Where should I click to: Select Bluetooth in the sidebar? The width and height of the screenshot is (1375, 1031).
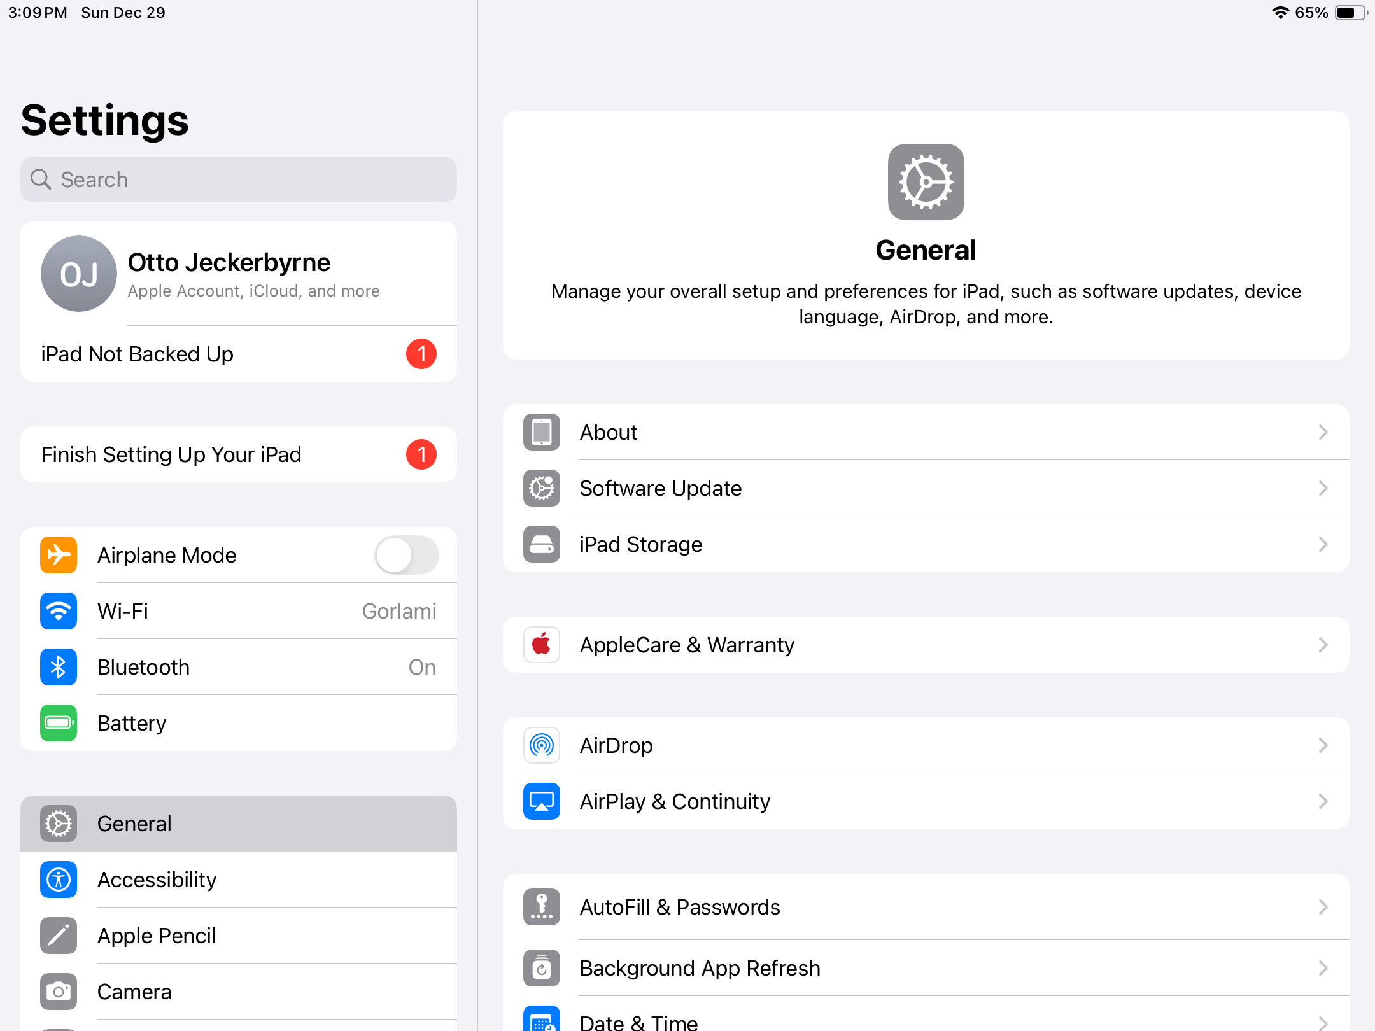point(239,667)
